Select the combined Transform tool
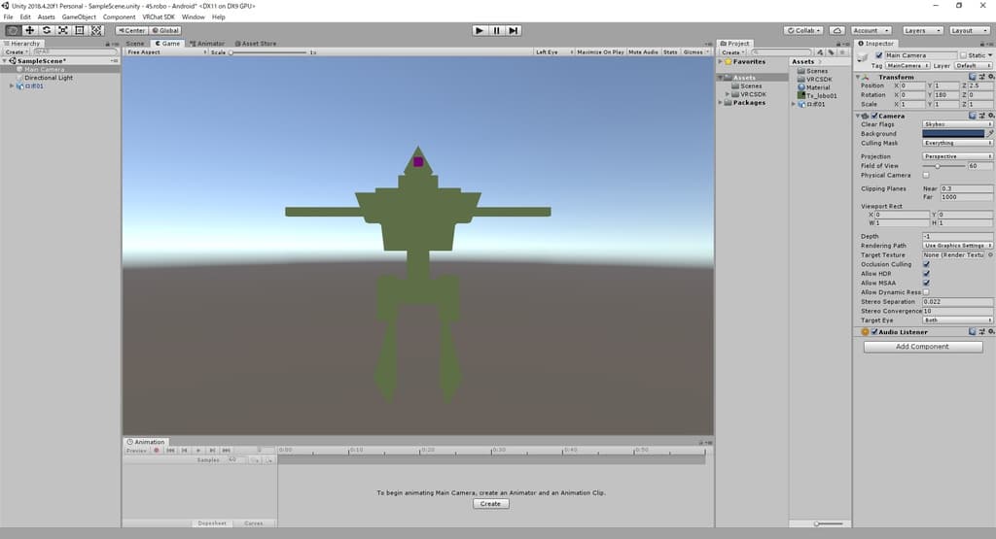This screenshot has height=539, width=996. tap(96, 30)
